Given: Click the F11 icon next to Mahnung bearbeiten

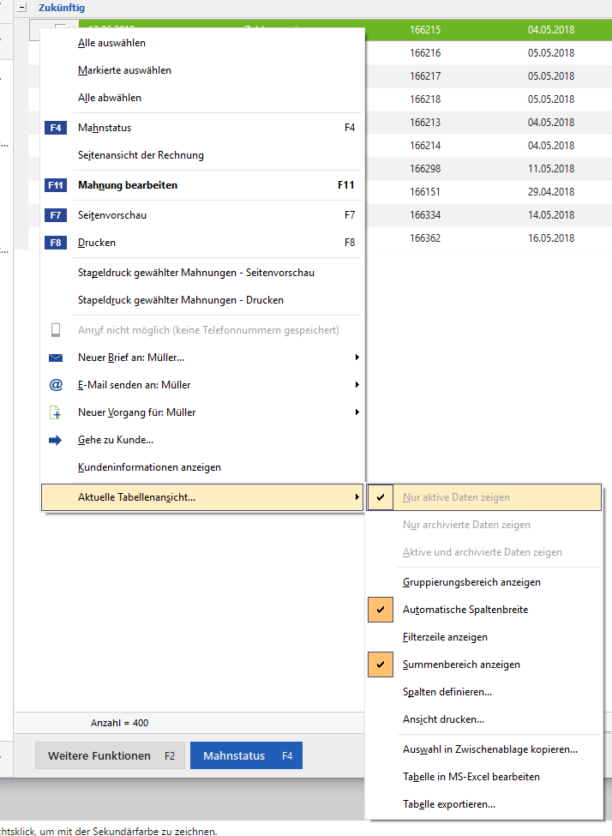Looking at the screenshot, I should tap(56, 185).
